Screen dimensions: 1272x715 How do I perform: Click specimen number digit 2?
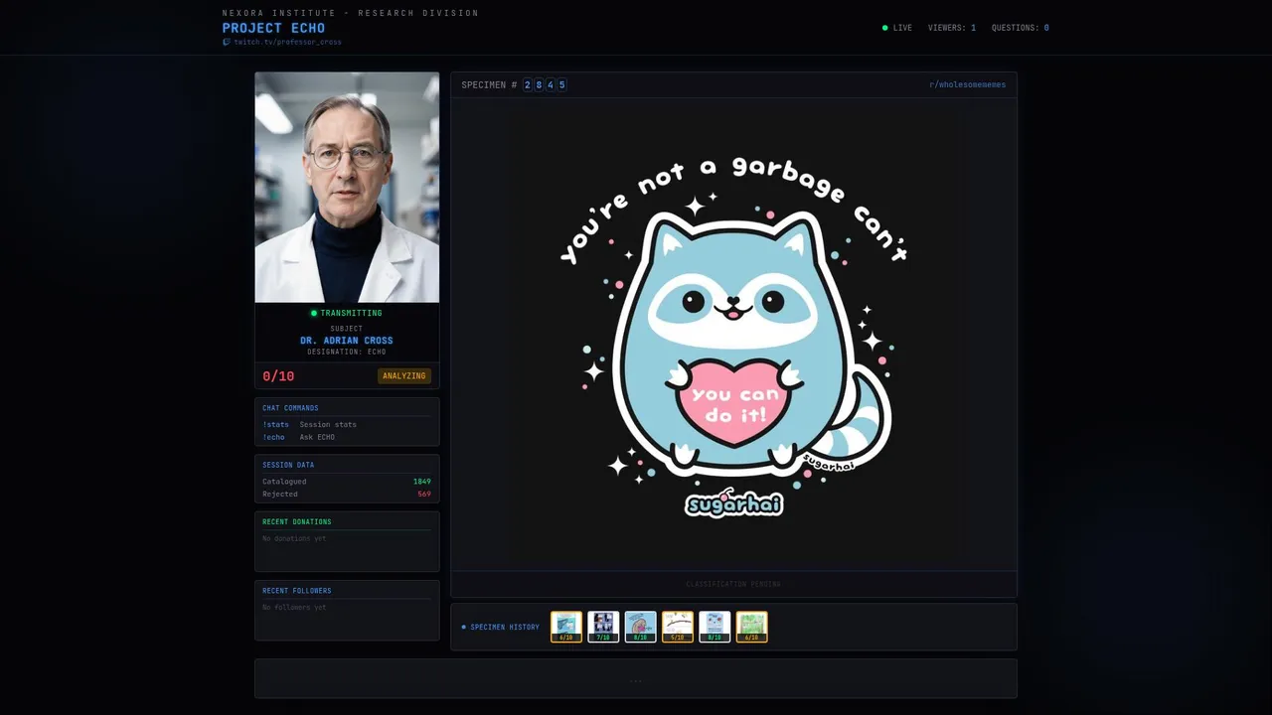pyautogui.click(x=528, y=84)
